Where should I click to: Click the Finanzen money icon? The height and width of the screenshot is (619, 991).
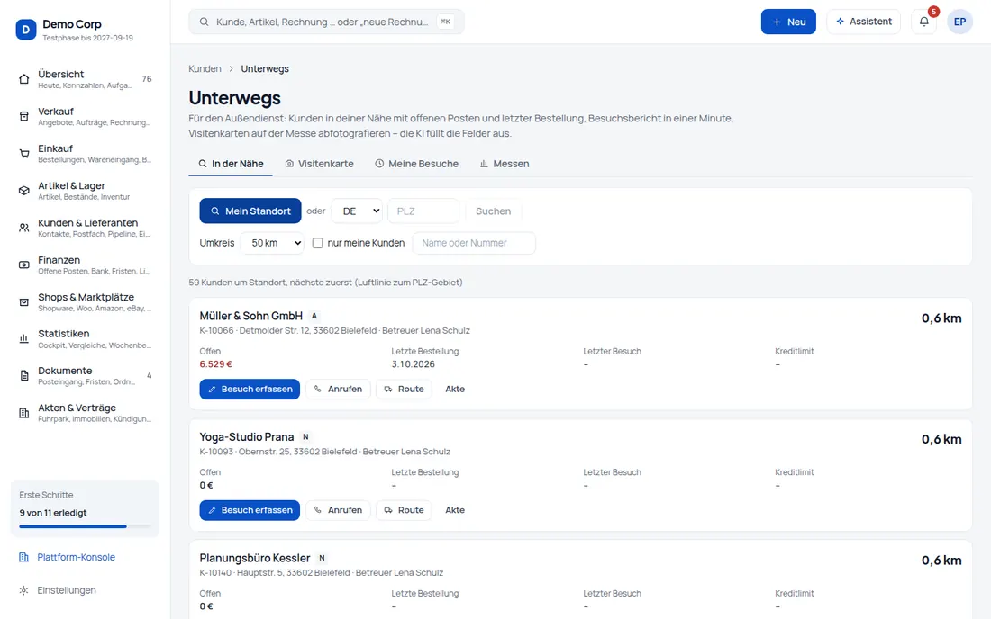(24, 265)
